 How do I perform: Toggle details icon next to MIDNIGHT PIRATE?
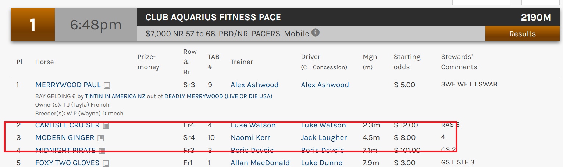click(x=102, y=151)
